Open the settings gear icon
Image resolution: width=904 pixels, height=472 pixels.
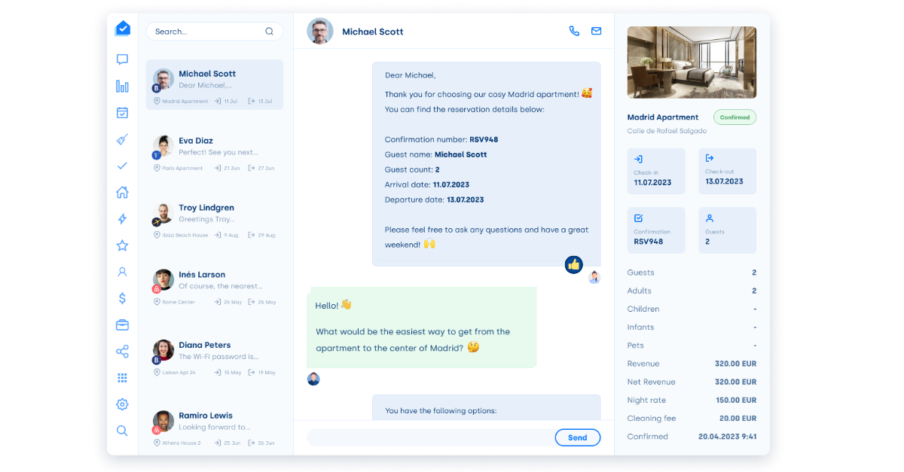tap(122, 404)
